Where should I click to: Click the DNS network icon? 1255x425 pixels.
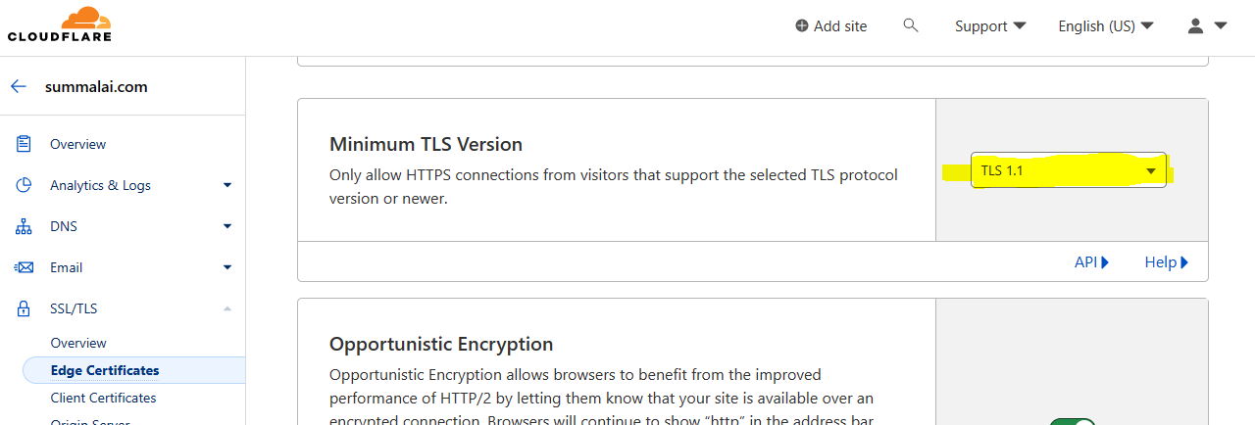pos(24,226)
